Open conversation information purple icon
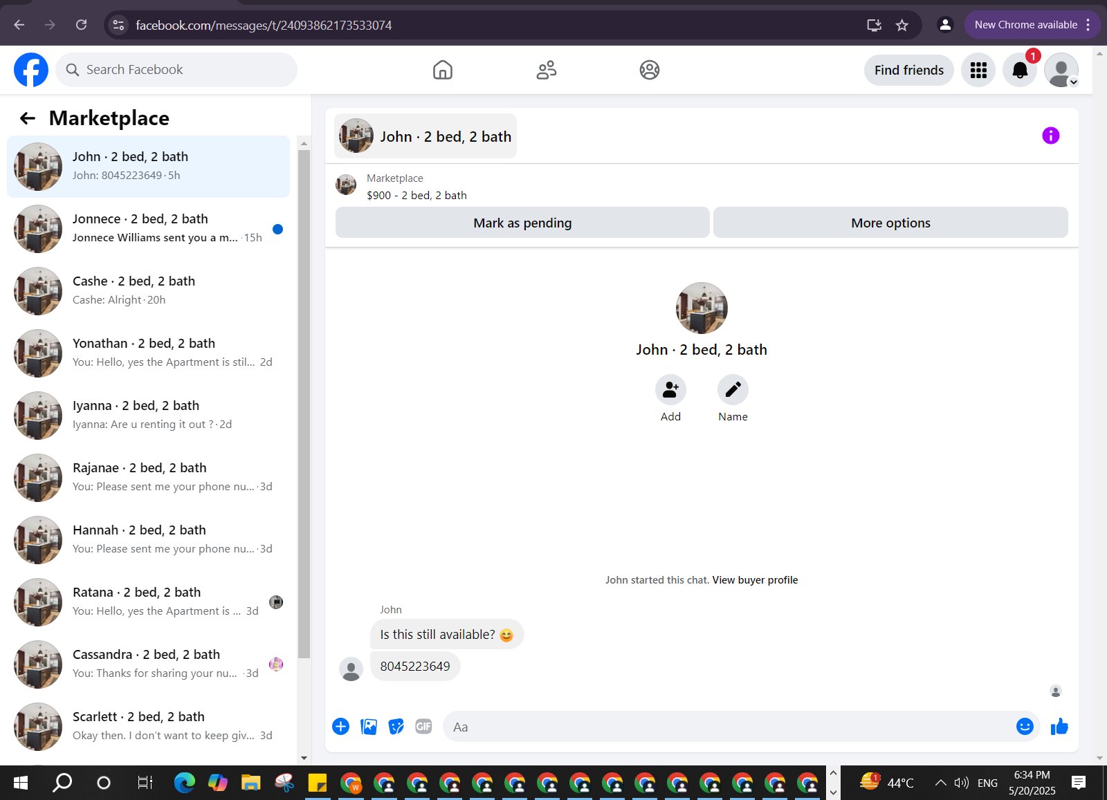 (1051, 136)
